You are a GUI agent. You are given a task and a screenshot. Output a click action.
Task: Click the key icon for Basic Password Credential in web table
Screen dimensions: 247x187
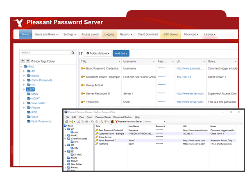click(83, 68)
